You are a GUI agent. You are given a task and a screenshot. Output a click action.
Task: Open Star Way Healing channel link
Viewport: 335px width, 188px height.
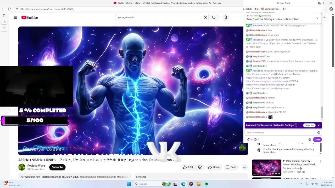(x=291, y=168)
